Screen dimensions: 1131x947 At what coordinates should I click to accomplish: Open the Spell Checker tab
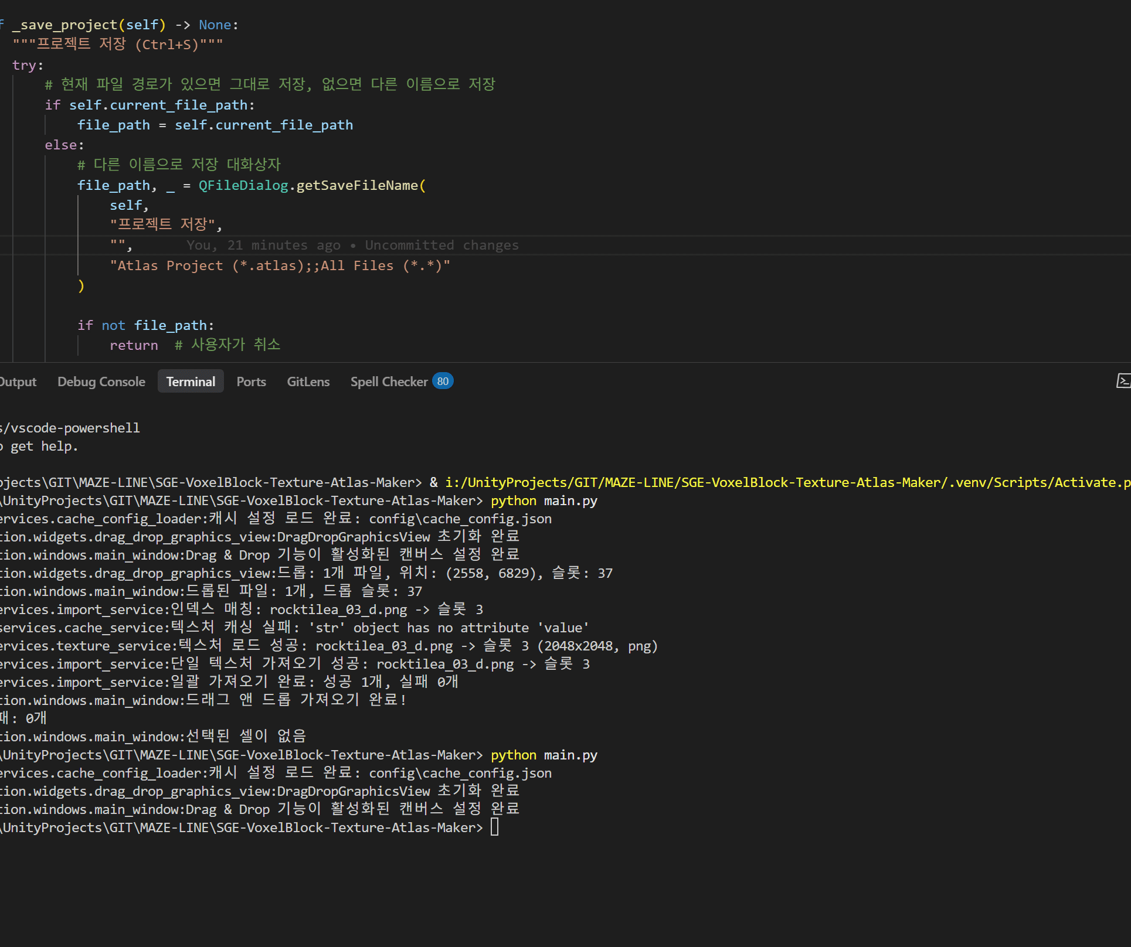(389, 382)
